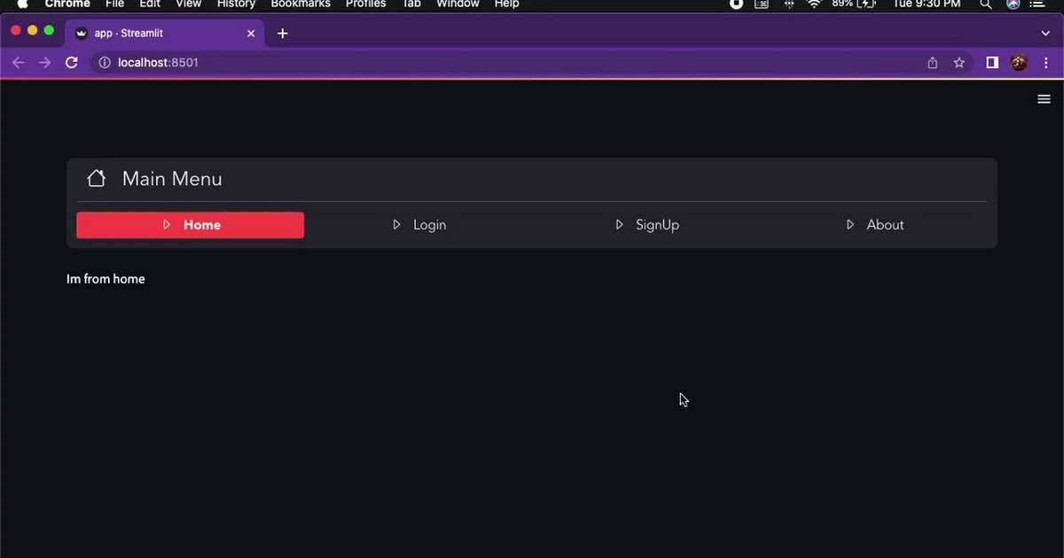Viewport: 1064px width, 558px height.
Task: Click the Main Menu title text
Action: 172,179
